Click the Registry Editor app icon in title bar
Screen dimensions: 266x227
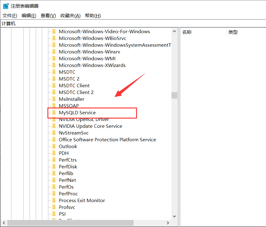pyautogui.click(x=6, y=6)
